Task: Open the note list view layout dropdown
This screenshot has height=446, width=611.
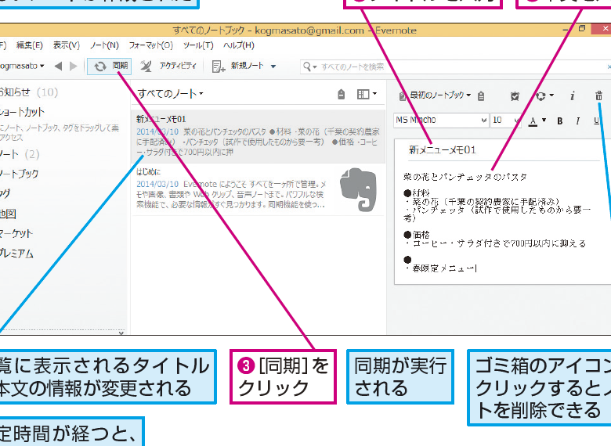Action: 367,94
